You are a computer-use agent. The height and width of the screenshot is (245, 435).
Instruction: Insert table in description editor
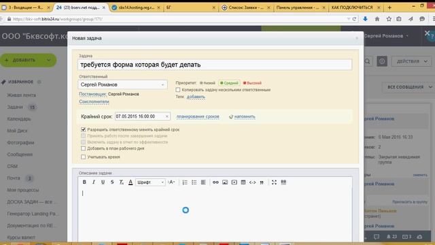point(243,182)
